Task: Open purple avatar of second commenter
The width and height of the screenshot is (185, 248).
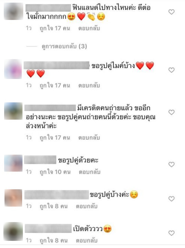Action: tap(13, 69)
